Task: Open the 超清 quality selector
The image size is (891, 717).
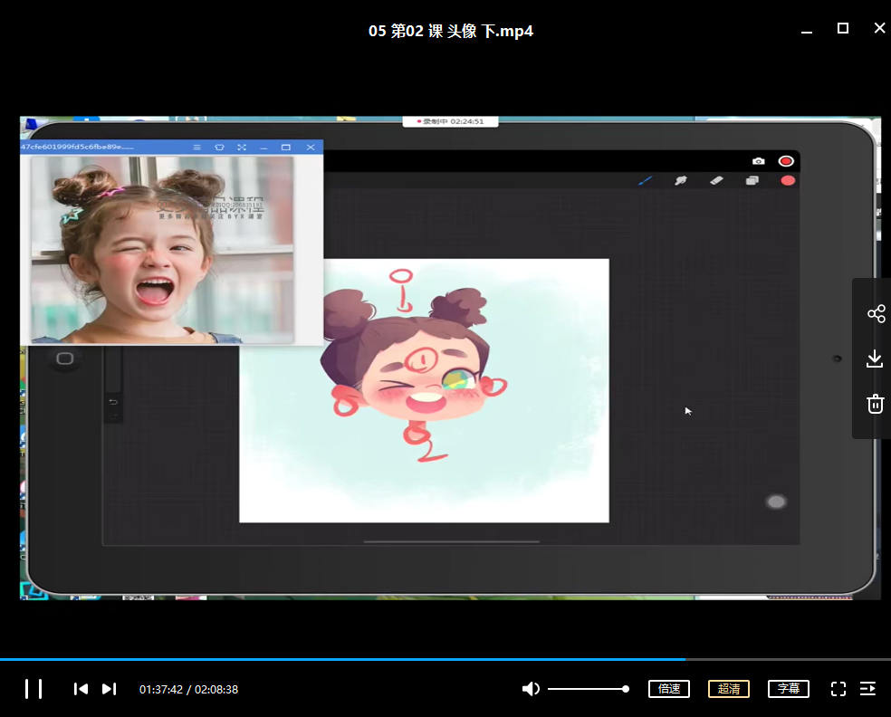Action: pyautogui.click(x=728, y=689)
